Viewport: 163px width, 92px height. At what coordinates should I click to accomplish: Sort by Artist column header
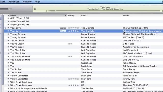[101, 15]
